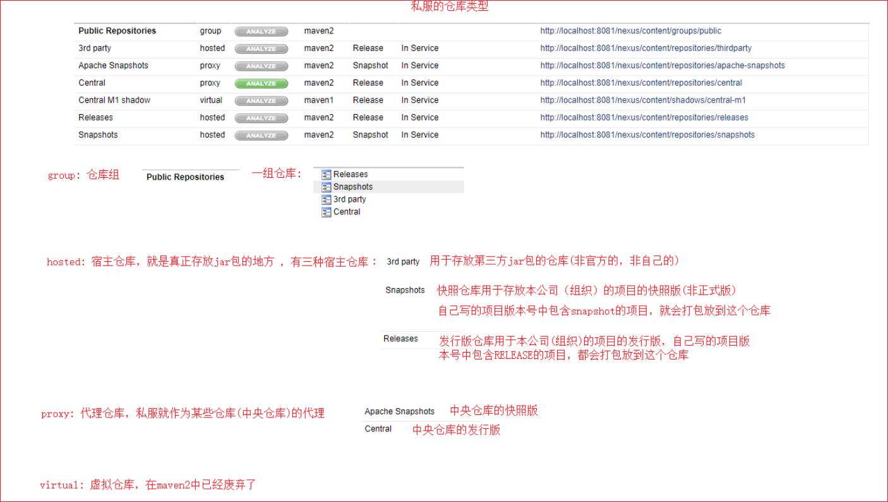888x502 pixels.
Task: Click the 'virtual' type cell
Action: click(x=211, y=100)
